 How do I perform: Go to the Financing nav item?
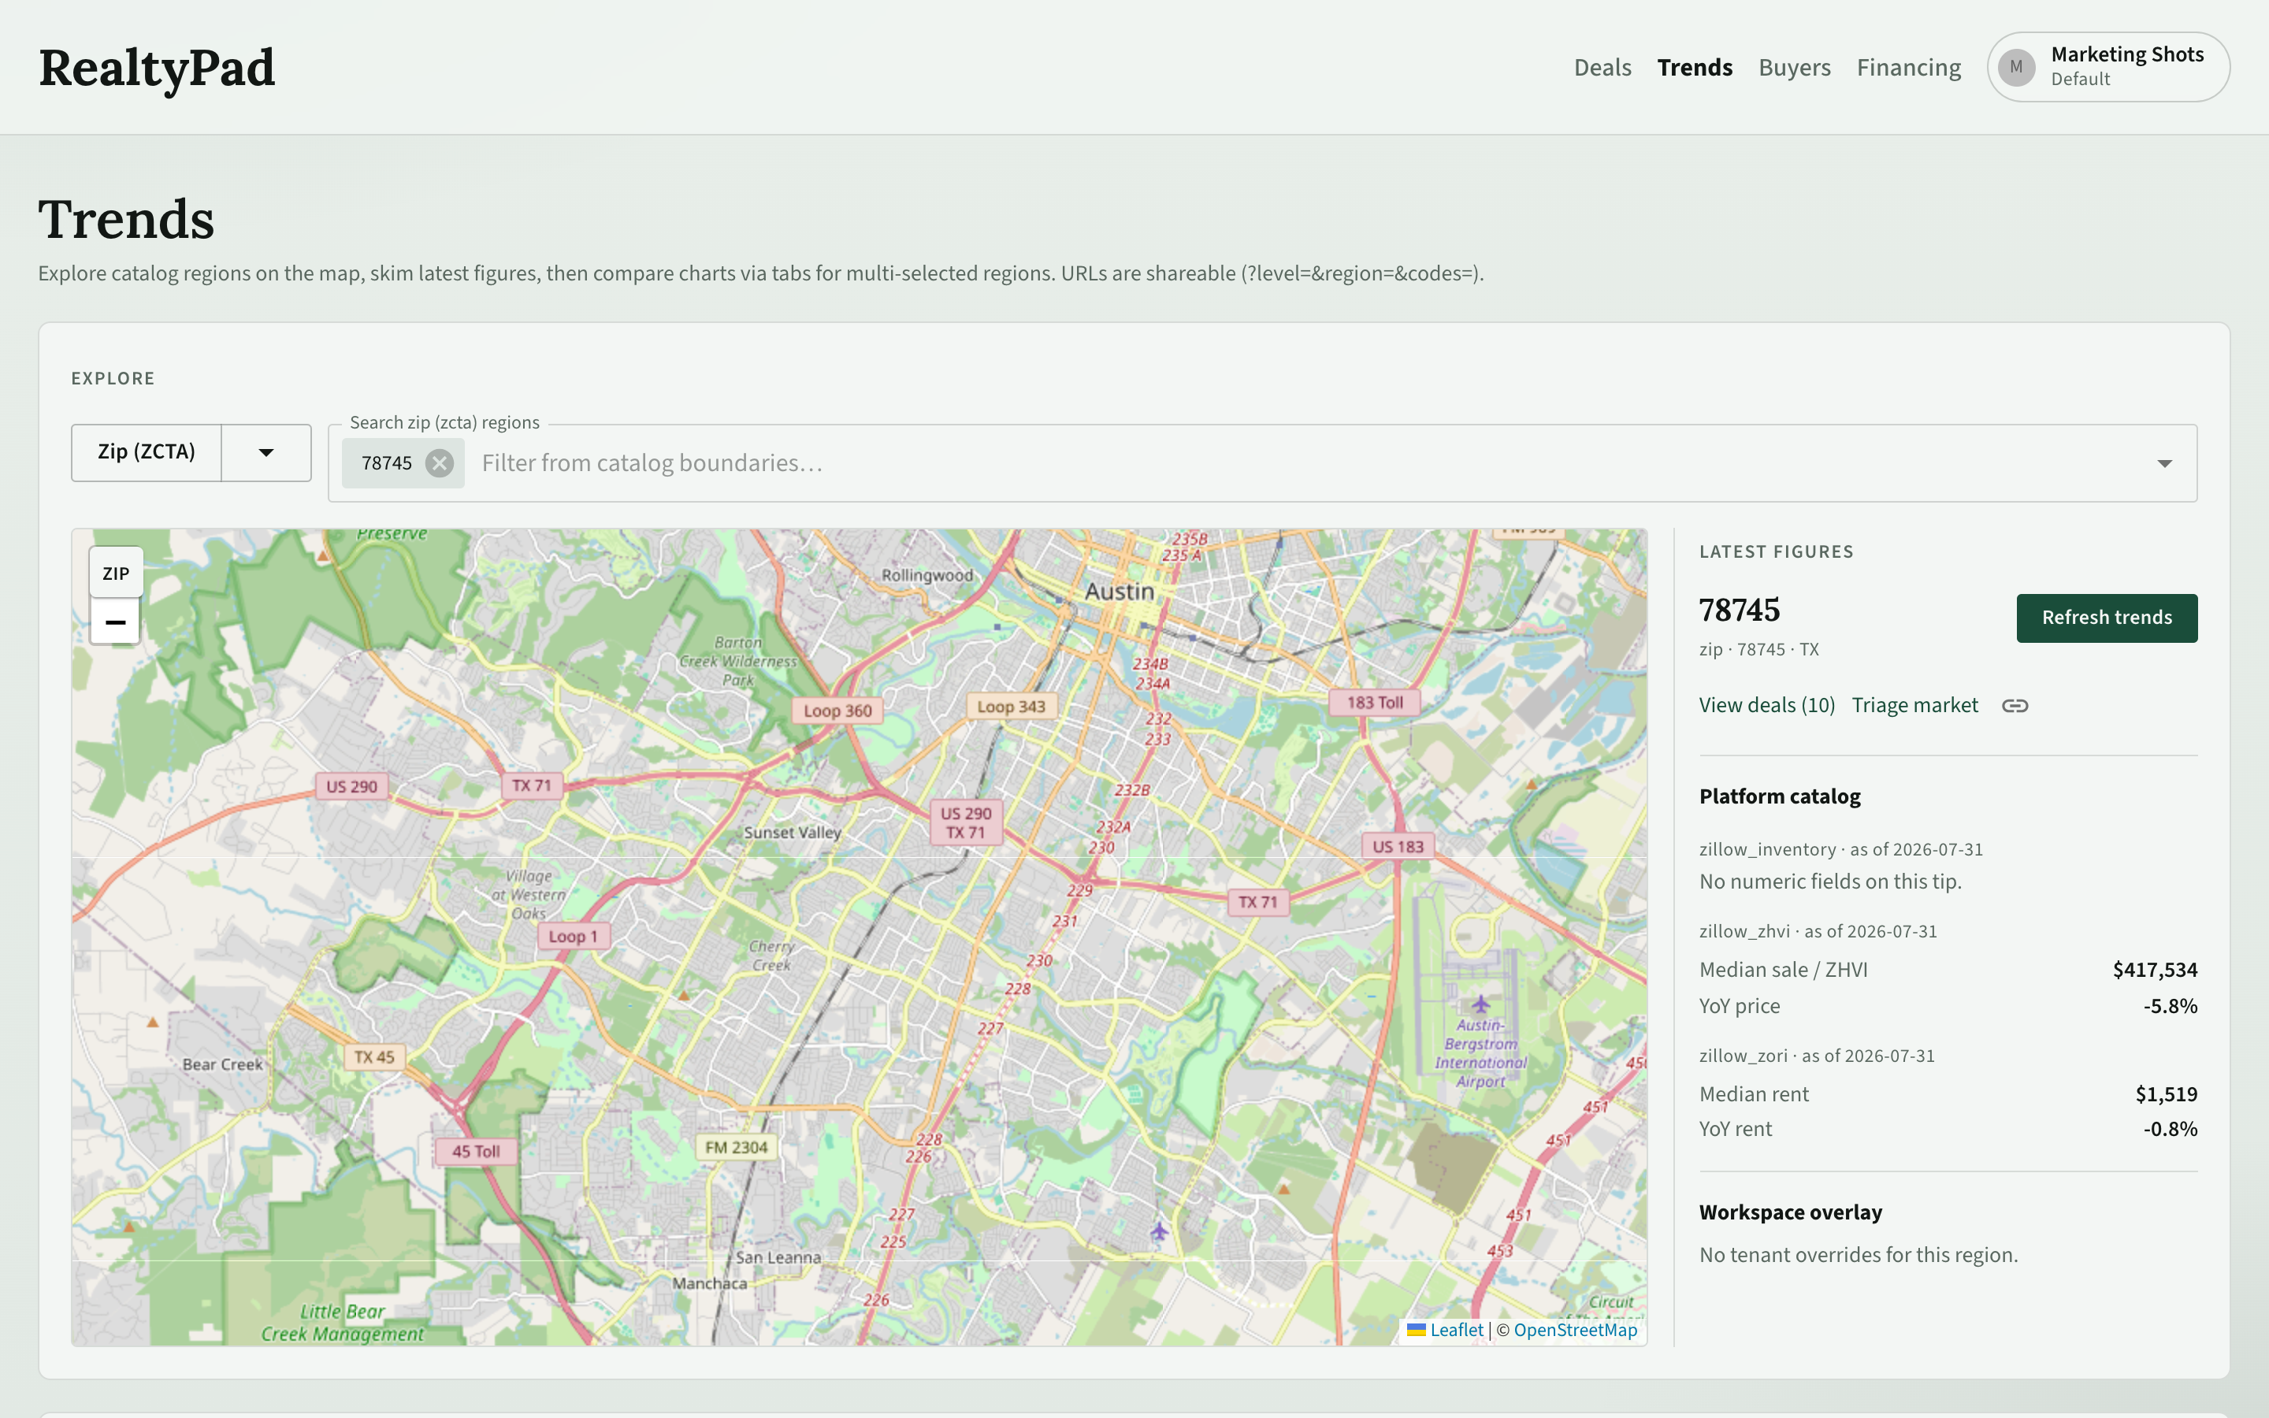1908,68
